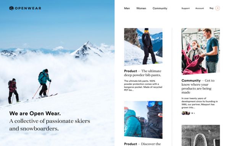
Task: Open the Men menu
Action: (127, 8)
